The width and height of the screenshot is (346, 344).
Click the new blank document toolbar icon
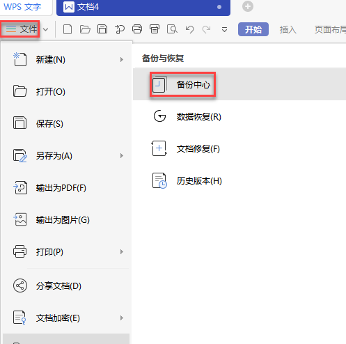point(68,29)
